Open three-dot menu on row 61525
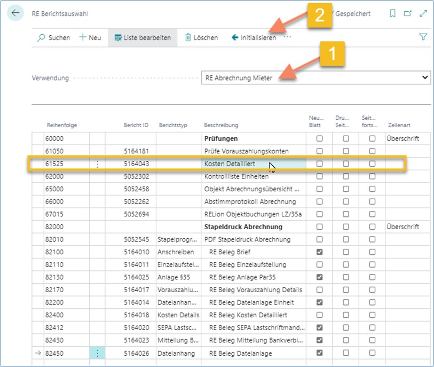Image resolution: width=434 pixels, height=367 pixels. [x=97, y=164]
